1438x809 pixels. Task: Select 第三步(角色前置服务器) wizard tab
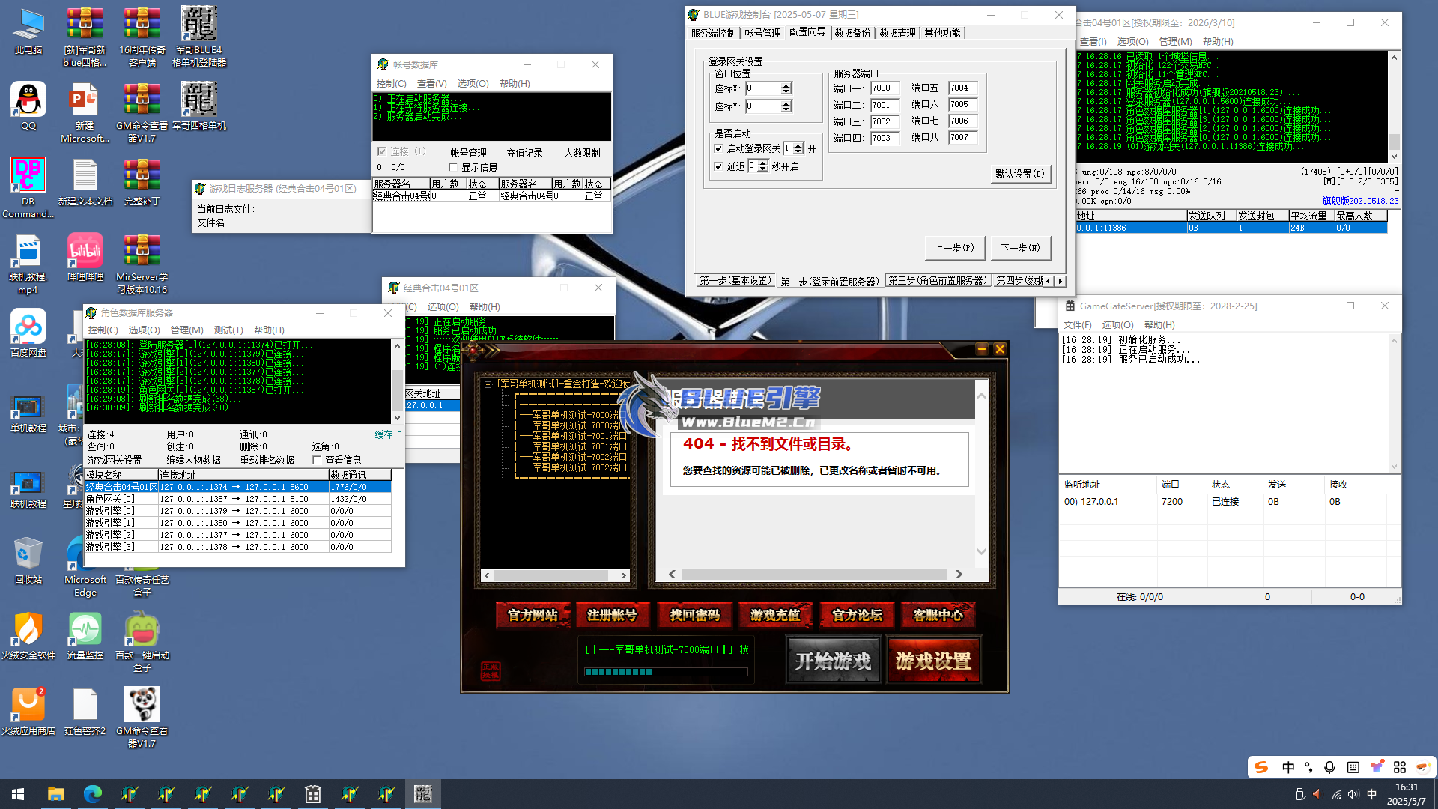(938, 280)
